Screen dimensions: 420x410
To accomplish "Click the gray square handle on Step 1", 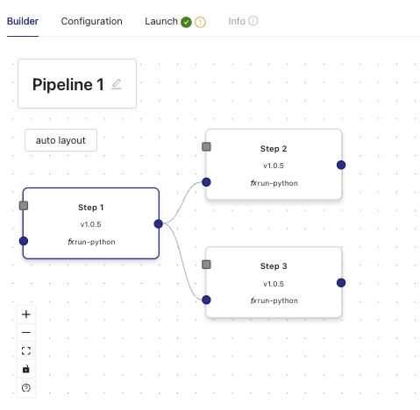I will (x=24, y=206).
